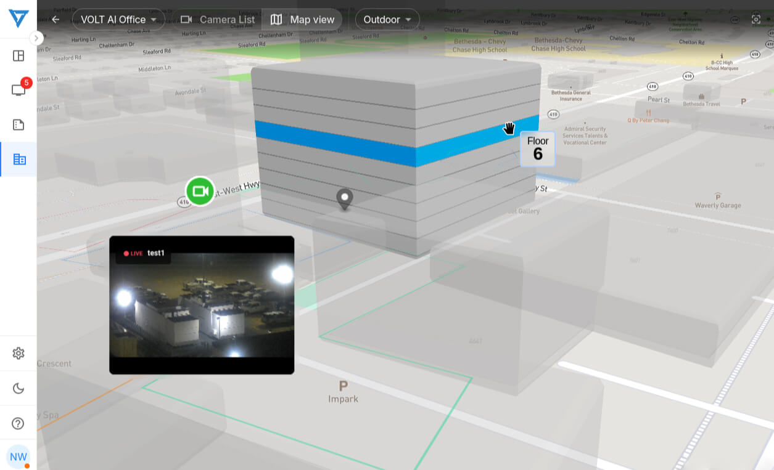Open the dashboard layout icon in sidebar
Viewport: 774px width, 470px height.
(19, 56)
